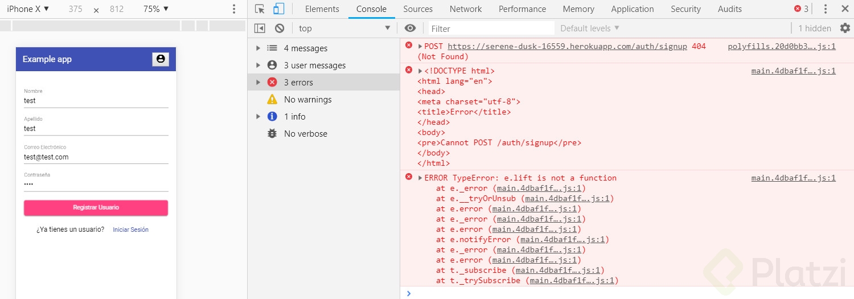Click the account icon in Example app

161,59
